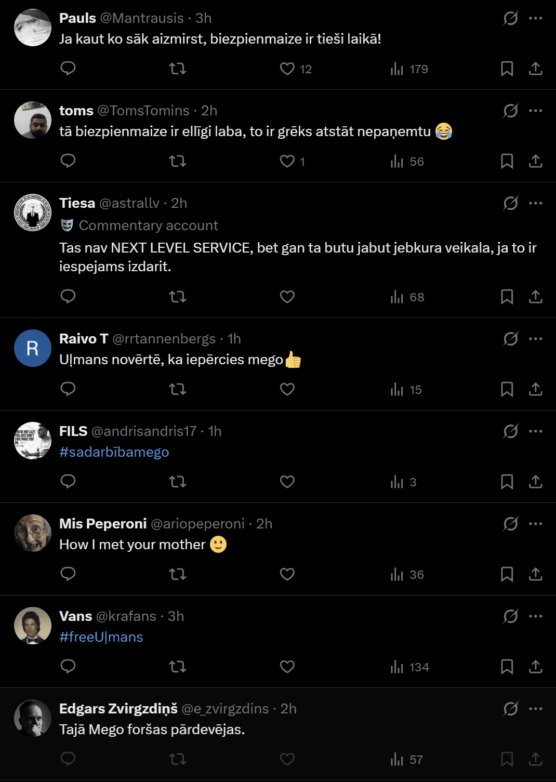Viewport: 556px width, 782px height.
Task: Open Grok explain icon on FILS tweet
Action: 510,431
